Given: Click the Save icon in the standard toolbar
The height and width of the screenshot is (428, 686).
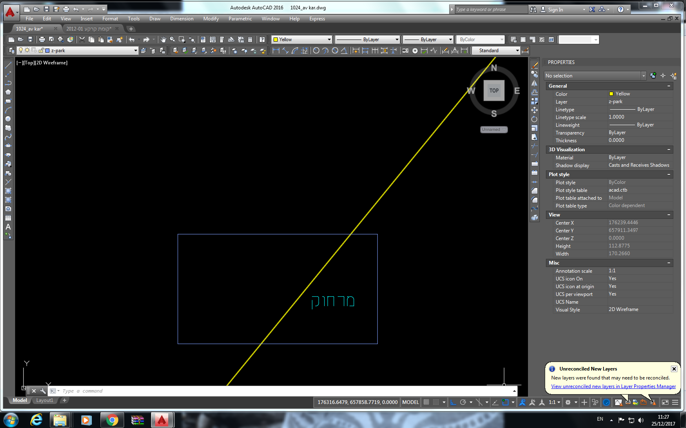Looking at the screenshot, I should click(30, 40).
